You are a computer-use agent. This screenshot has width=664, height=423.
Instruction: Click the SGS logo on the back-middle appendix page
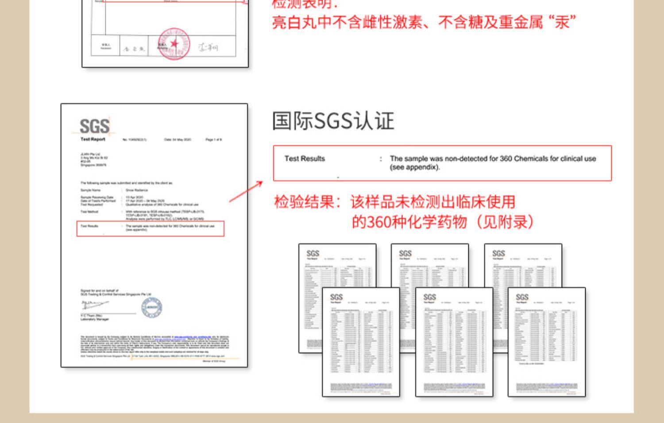click(x=405, y=253)
